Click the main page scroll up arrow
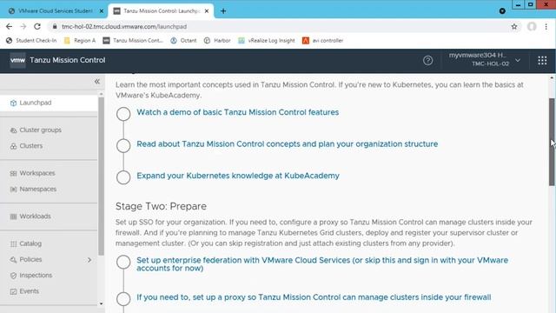The height and width of the screenshot is (313, 556). [552, 77]
